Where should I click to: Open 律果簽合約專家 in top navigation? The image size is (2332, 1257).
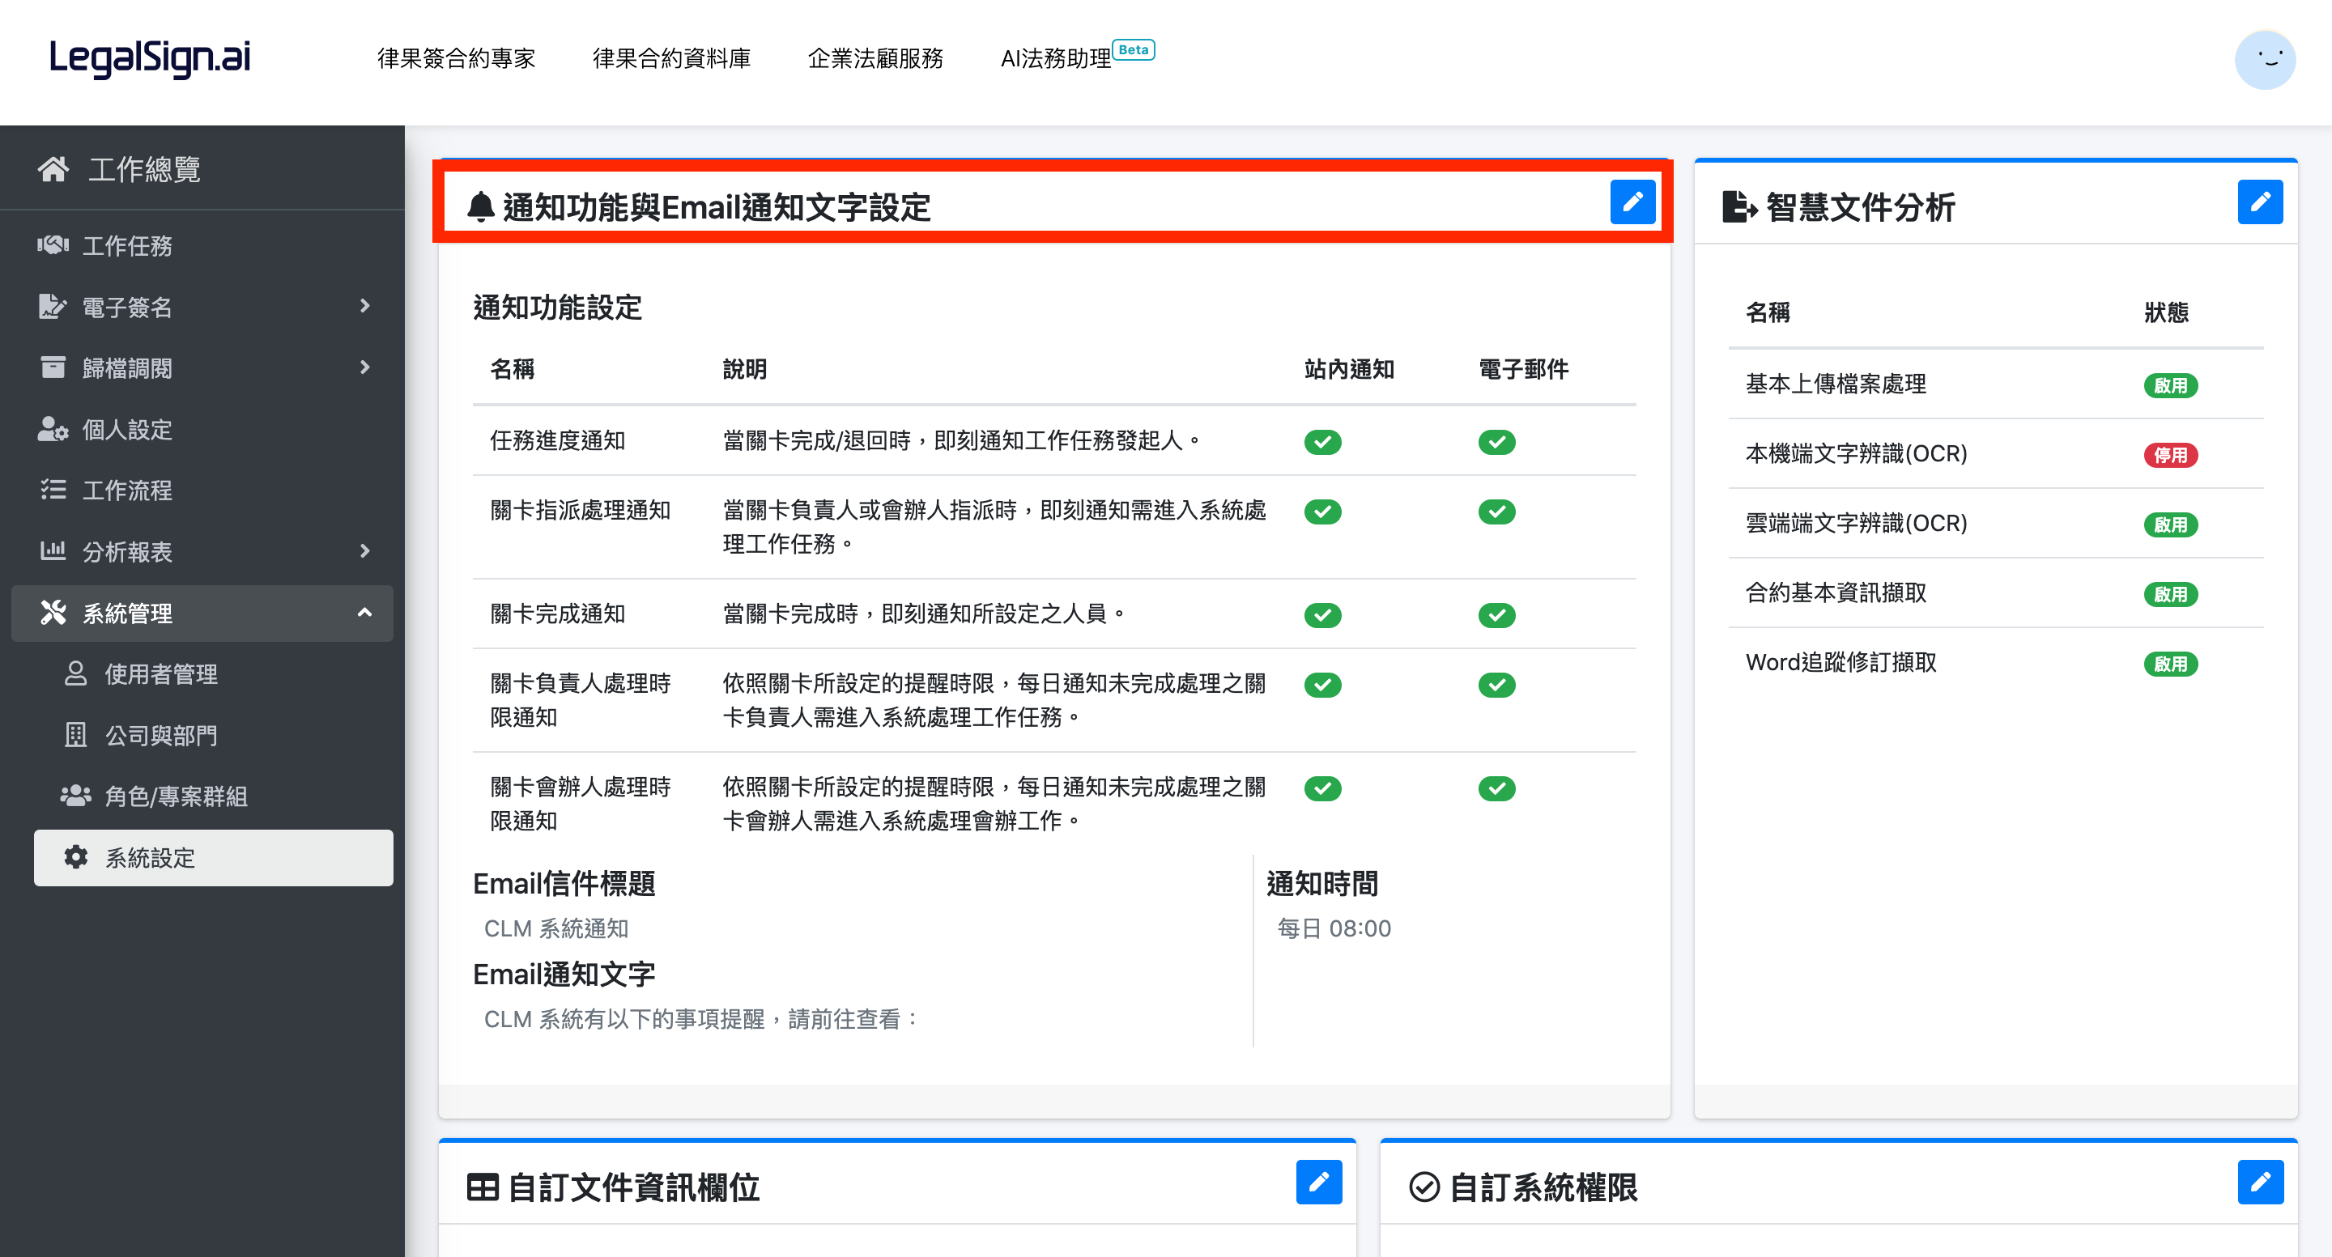tap(456, 58)
